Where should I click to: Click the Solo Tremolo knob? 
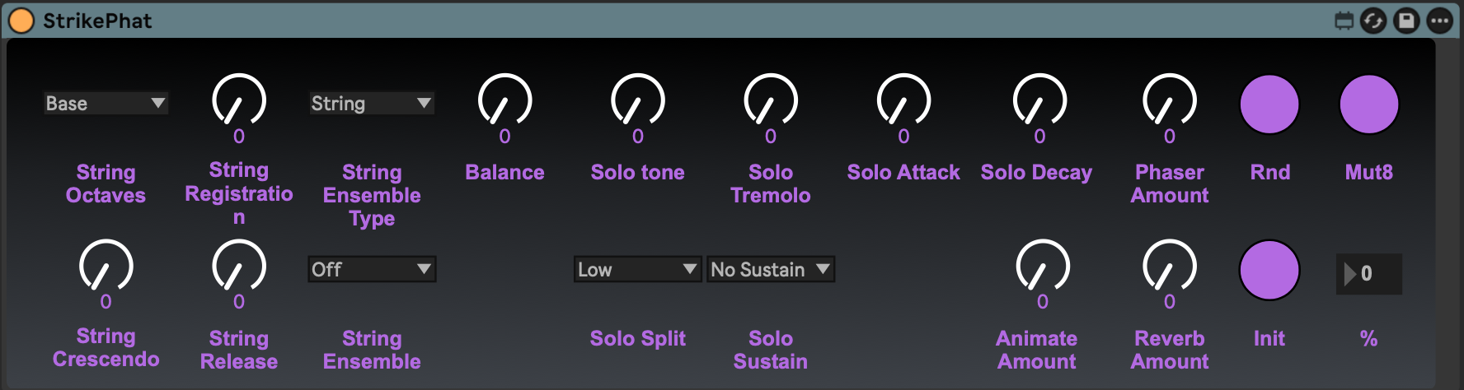[770, 101]
